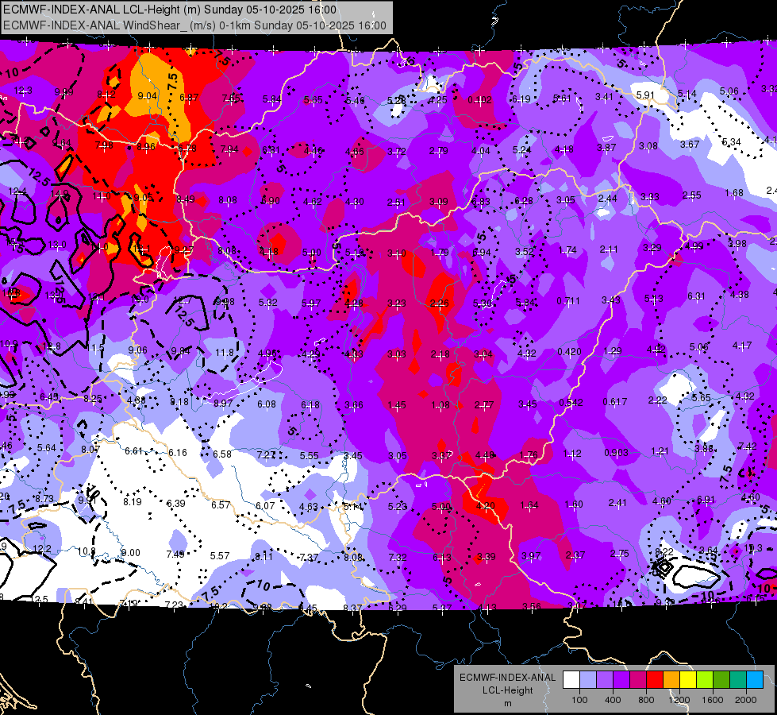Click the legend label 2000
The height and width of the screenshot is (715, 777).
(x=746, y=700)
